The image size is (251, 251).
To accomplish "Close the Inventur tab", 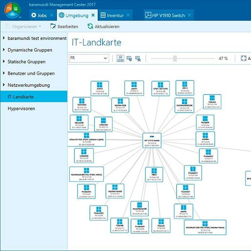I will click(x=128, y=15).
